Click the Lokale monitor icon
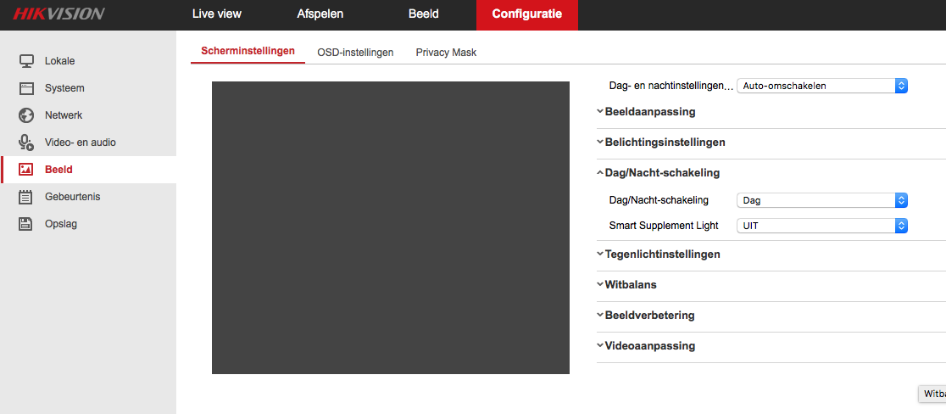The image size is (946, 414). pos(26,61)
